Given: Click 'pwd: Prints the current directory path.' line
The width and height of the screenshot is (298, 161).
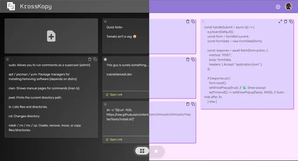Looking at the screenshot, I should point(35,98).
